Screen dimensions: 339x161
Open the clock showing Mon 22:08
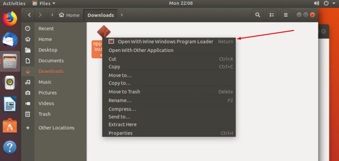tap(181, 3)
